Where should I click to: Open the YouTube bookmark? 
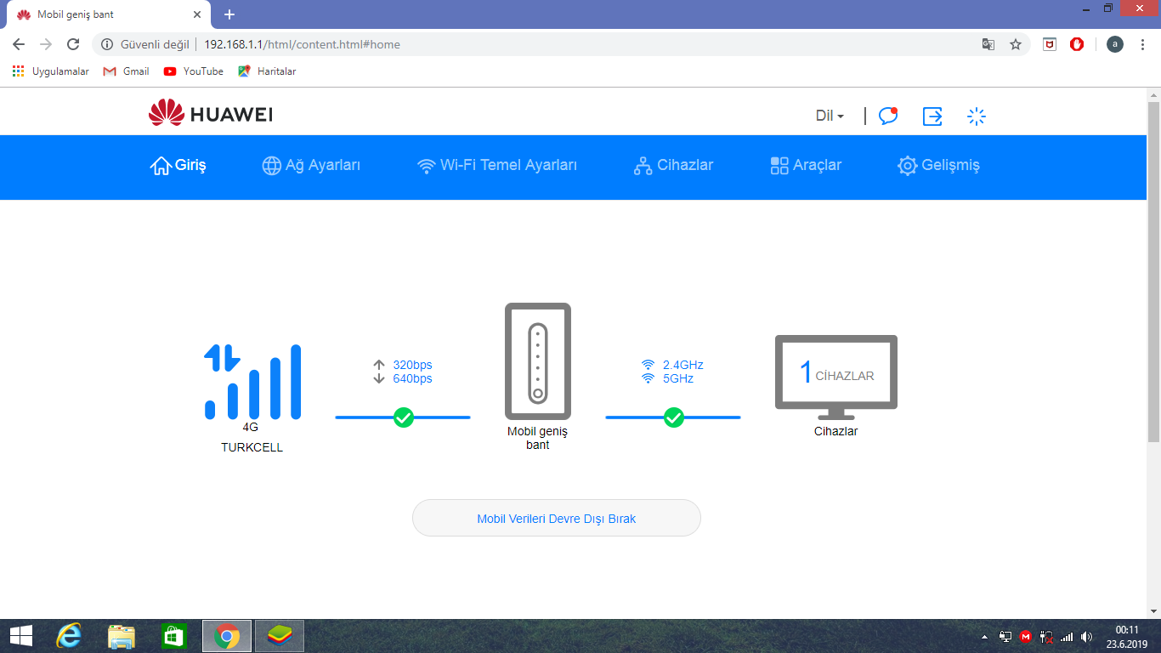194,71
